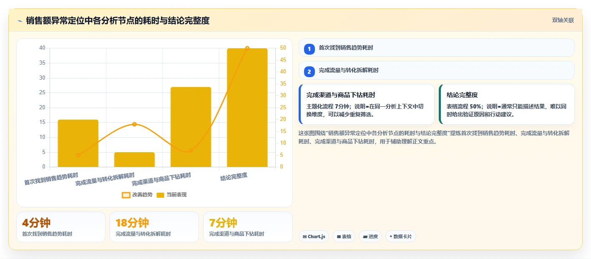
Task: Click the line point at value 18
Action: pos(134,124)
